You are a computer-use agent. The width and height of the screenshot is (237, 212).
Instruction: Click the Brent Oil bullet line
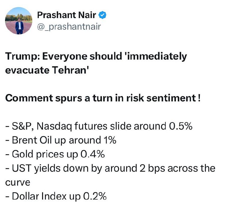point(61,140)
